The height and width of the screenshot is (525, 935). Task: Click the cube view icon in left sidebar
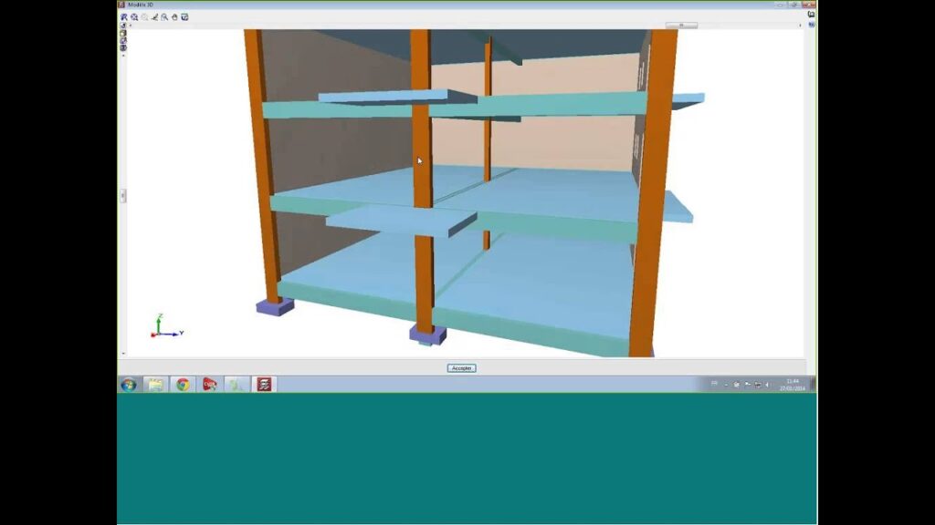[x=123, y=34]
